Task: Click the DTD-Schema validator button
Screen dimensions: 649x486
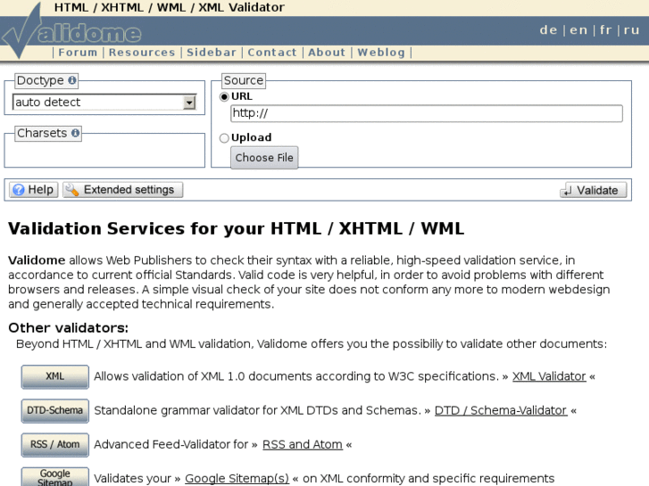Action: [x=55, y=410]
